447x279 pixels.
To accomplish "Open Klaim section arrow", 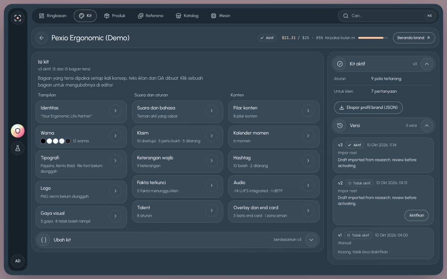I will tap(212, 136).
